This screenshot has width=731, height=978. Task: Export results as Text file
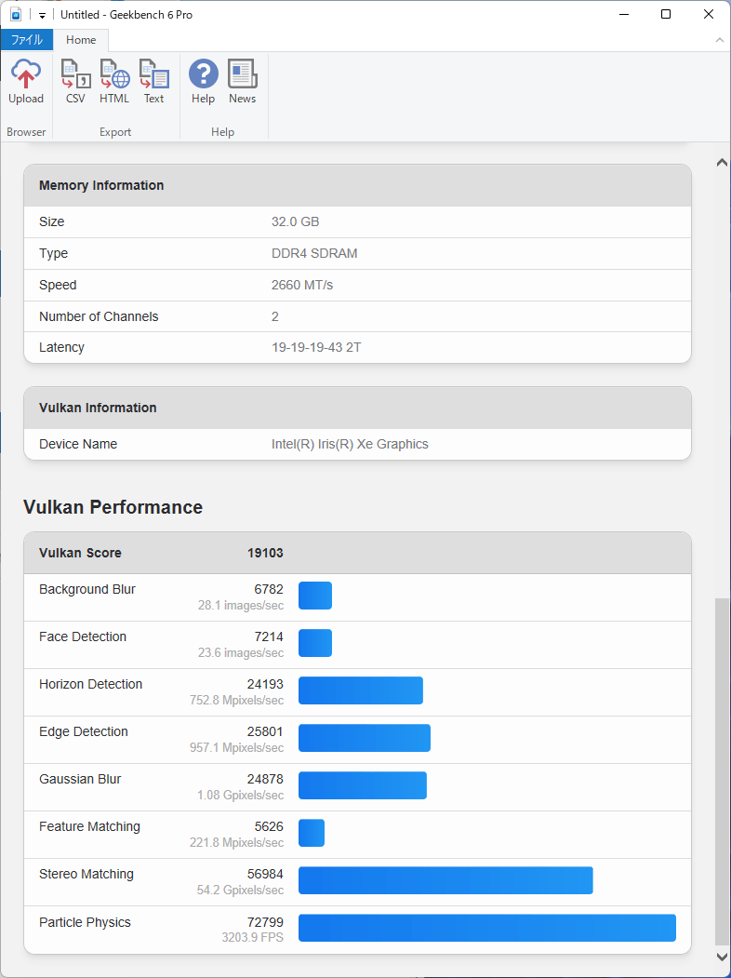coord(153,82)
